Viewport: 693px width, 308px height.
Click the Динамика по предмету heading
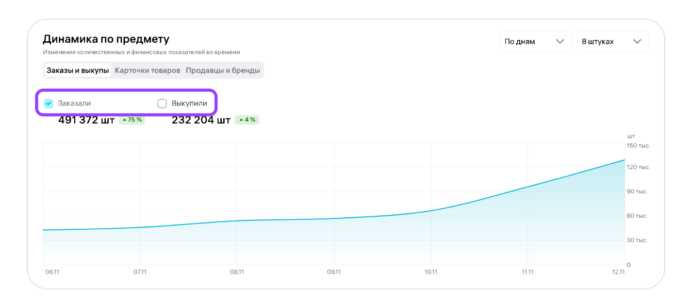(106, 39)
